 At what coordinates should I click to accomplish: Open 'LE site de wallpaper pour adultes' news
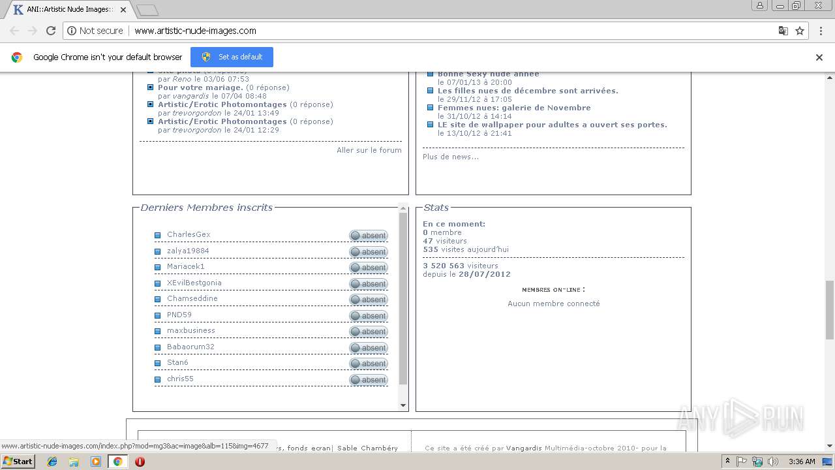(x=553, y=125)
